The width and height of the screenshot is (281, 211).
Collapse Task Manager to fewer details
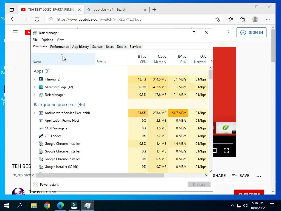point(46,184)
